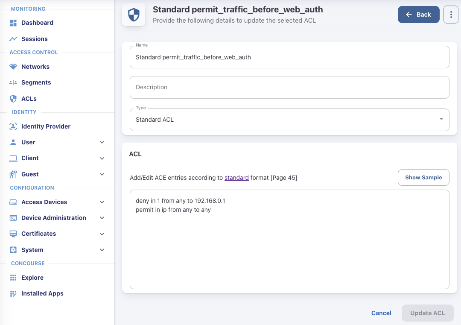Viewport: 461px width, 325px height.
Task: Click the Installed Apps icon
Action: click(13, 293)
